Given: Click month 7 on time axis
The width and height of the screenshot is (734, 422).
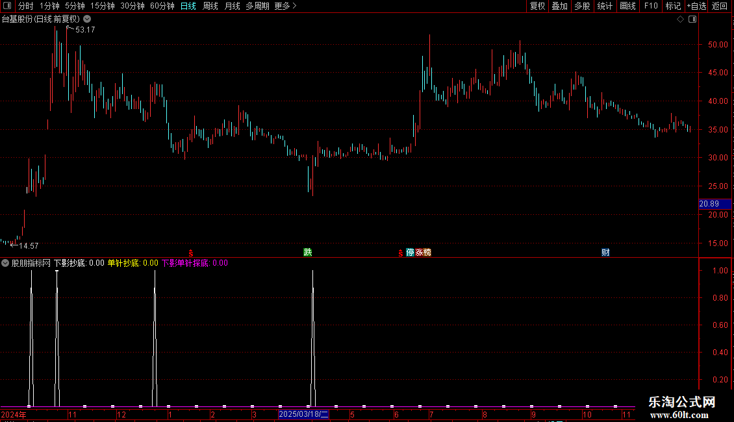Looking at the screenshot, I should pyautogui.click(x=431, y=414).
